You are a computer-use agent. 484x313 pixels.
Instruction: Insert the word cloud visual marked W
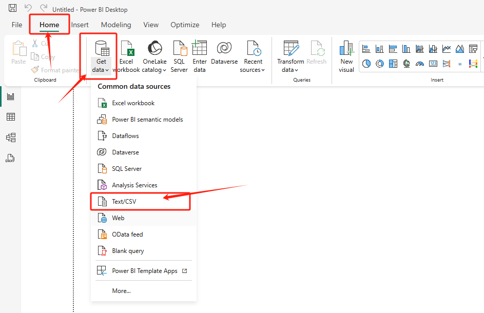click(x=460, y=64)
